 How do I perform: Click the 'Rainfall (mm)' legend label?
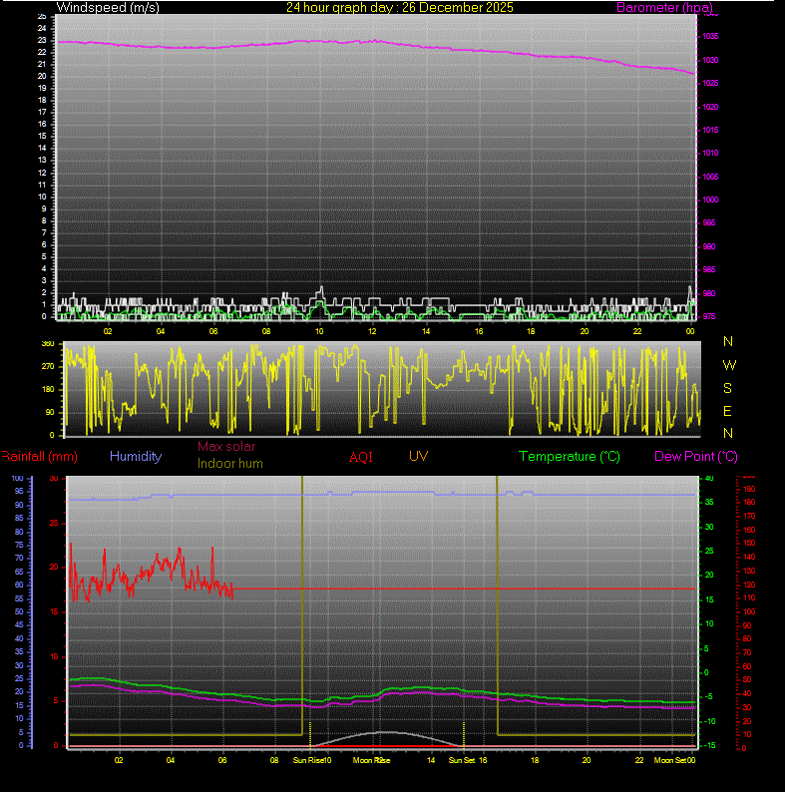pyautogui.click(x=40, y=457)
